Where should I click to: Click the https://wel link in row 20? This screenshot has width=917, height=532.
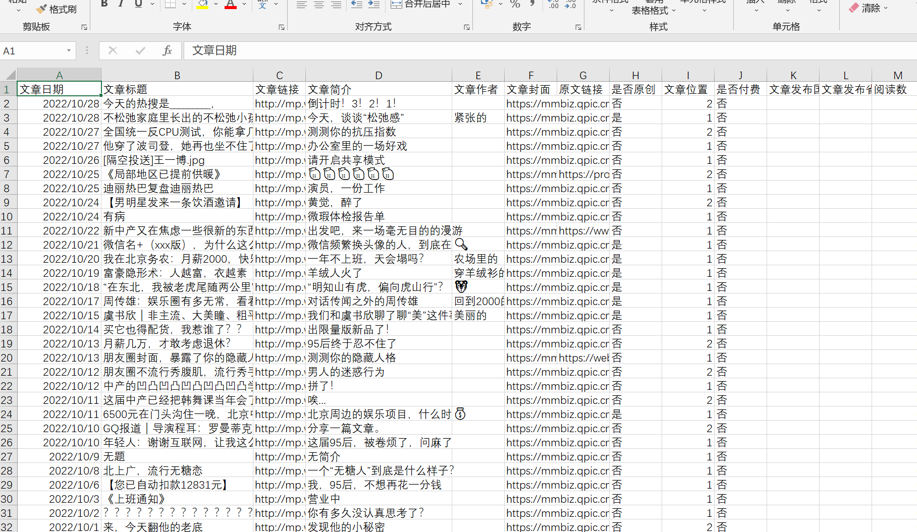(583, 358)
